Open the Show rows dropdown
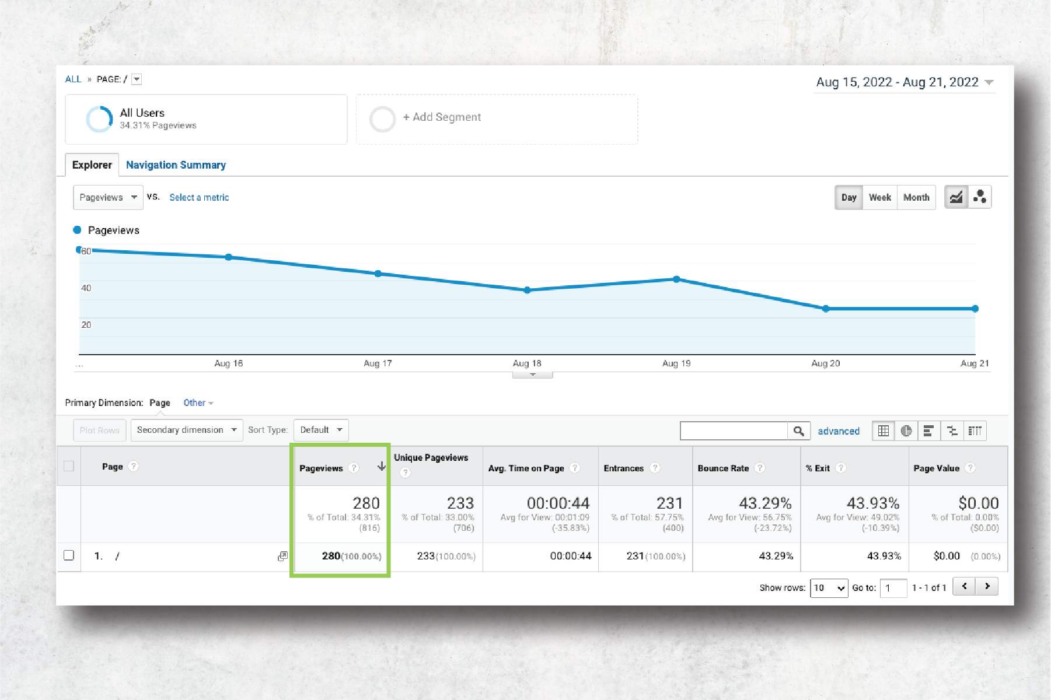1051x700 pixels. pyautogui.click(x=829, y=587)
